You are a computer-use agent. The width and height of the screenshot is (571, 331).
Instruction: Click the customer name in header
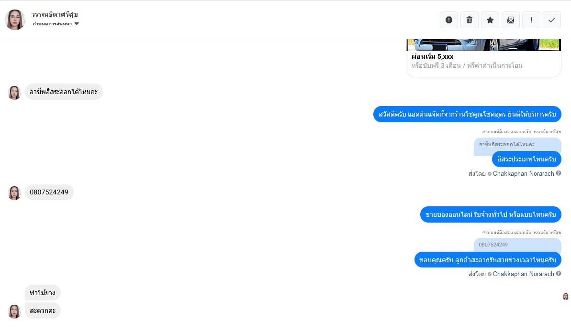point(55,14)
